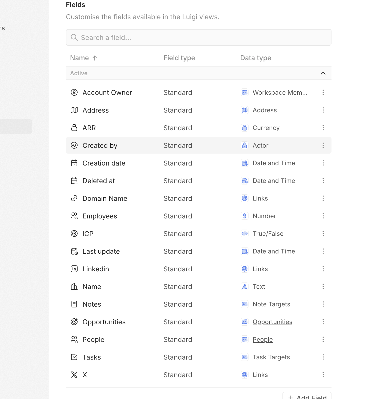Click the Created by history icon

tap(74, 145)
